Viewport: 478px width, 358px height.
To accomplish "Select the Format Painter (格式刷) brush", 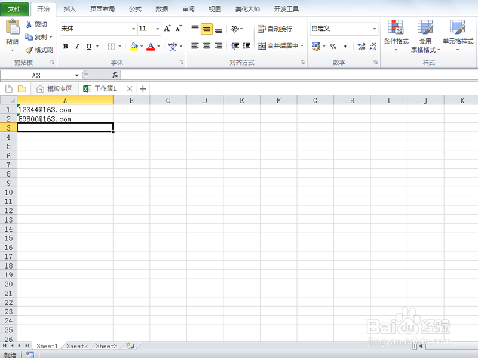I will pyautogui.click(x=39, y=50).
